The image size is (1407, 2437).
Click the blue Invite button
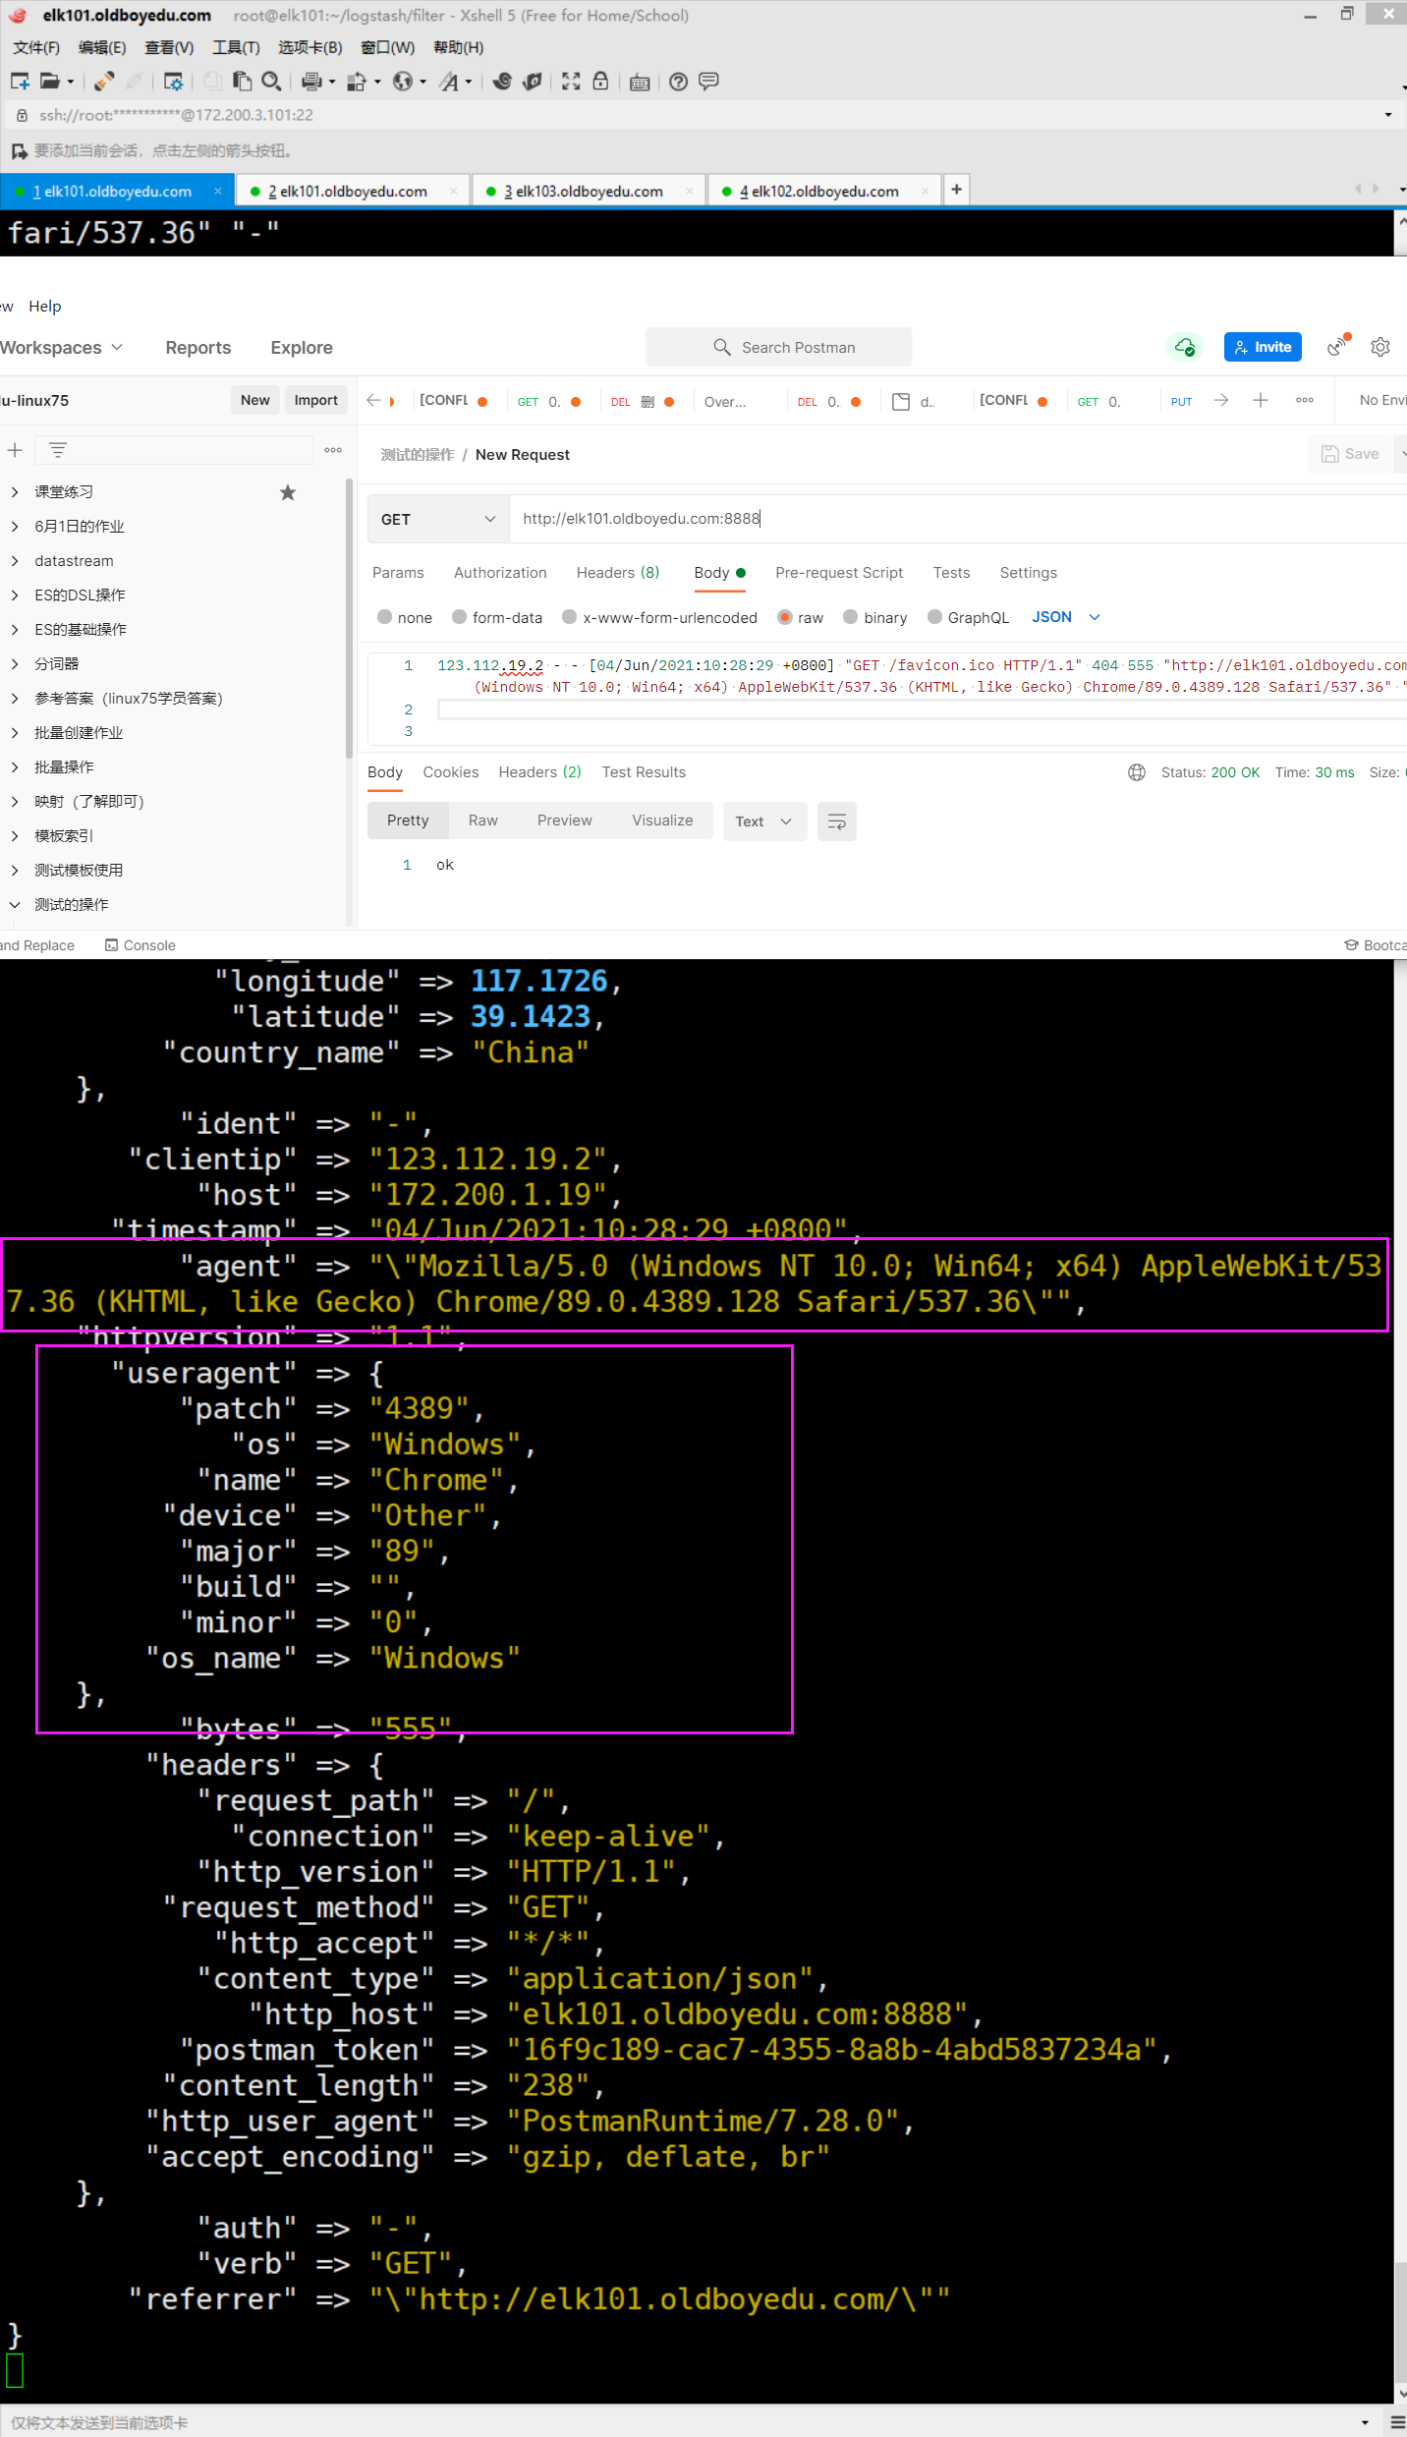1263,347
